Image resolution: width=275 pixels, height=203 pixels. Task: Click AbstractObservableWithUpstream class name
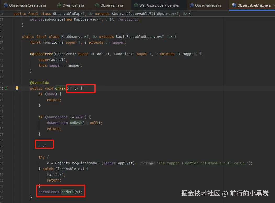(143, 14)
